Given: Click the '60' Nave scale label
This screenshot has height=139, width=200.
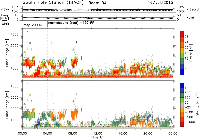Looking at the screenshot, I should [179, 15].
